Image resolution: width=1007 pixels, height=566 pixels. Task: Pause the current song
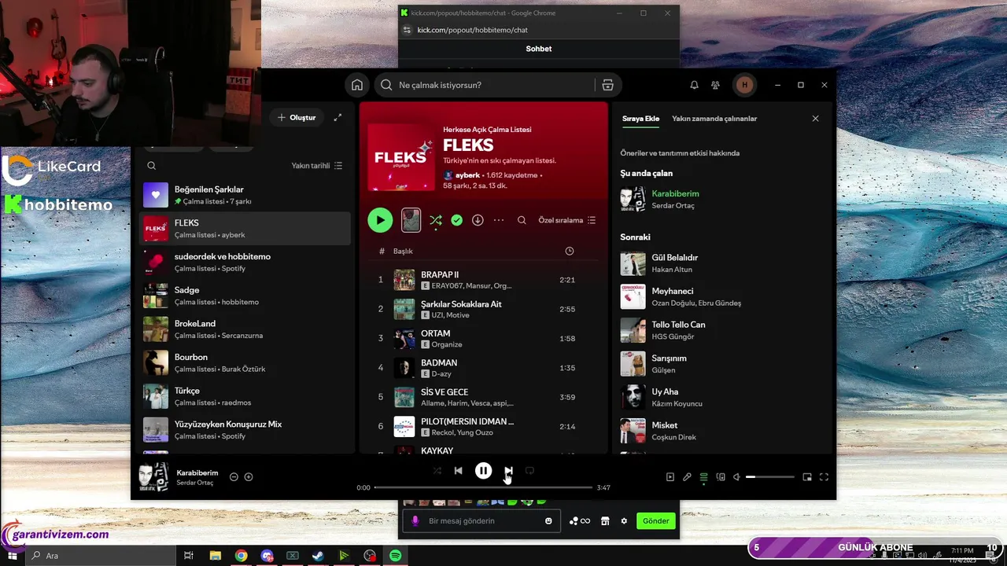(x=483, y=471)
